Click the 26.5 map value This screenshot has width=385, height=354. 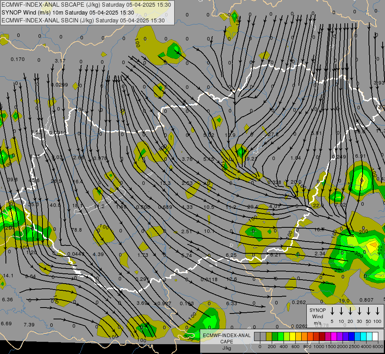[56, 181]
